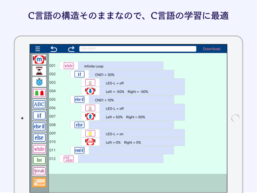The width and height of the screenshot is (257, 193).
Task: Open the hamburger menu
Action: click(38, 49)
